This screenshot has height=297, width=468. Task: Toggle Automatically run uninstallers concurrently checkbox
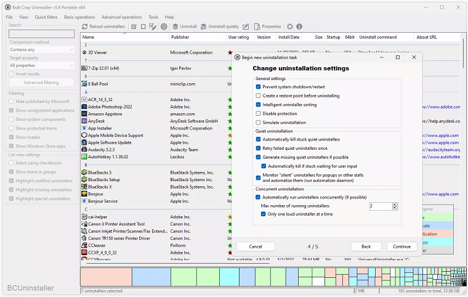258,197
